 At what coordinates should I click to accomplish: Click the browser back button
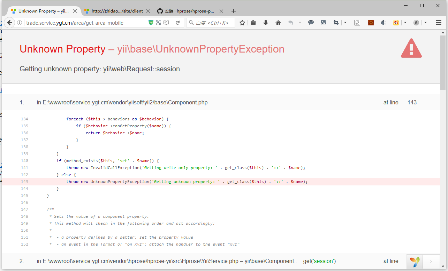click(9, 23)
